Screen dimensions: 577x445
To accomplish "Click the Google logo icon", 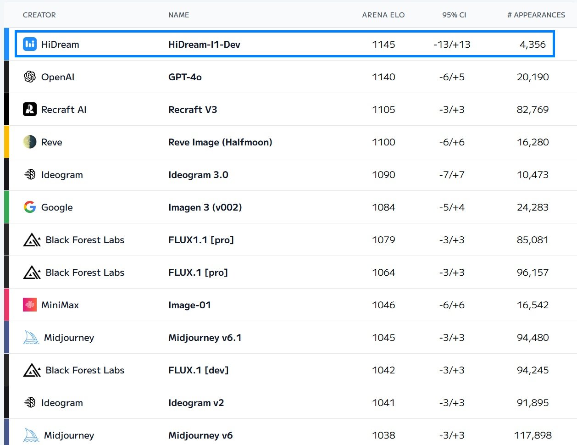I will [x=30, y=207].
